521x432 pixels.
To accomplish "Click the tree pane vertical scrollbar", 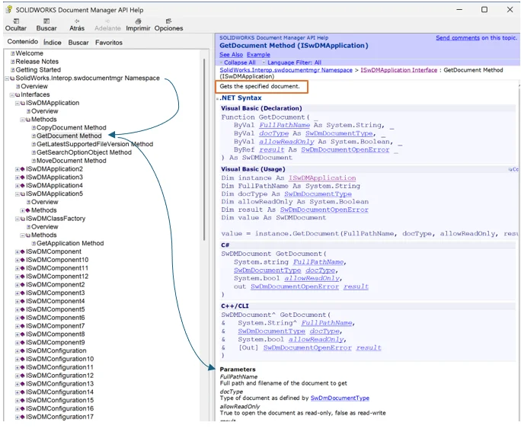I will point(204,149).
